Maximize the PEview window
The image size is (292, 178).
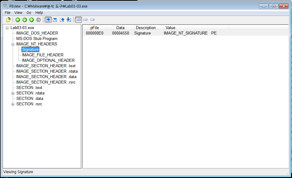(274, 6)
